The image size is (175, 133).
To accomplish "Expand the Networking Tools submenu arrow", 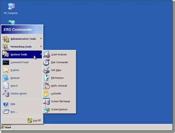I will pyautogui.click(x=41, y=46).
